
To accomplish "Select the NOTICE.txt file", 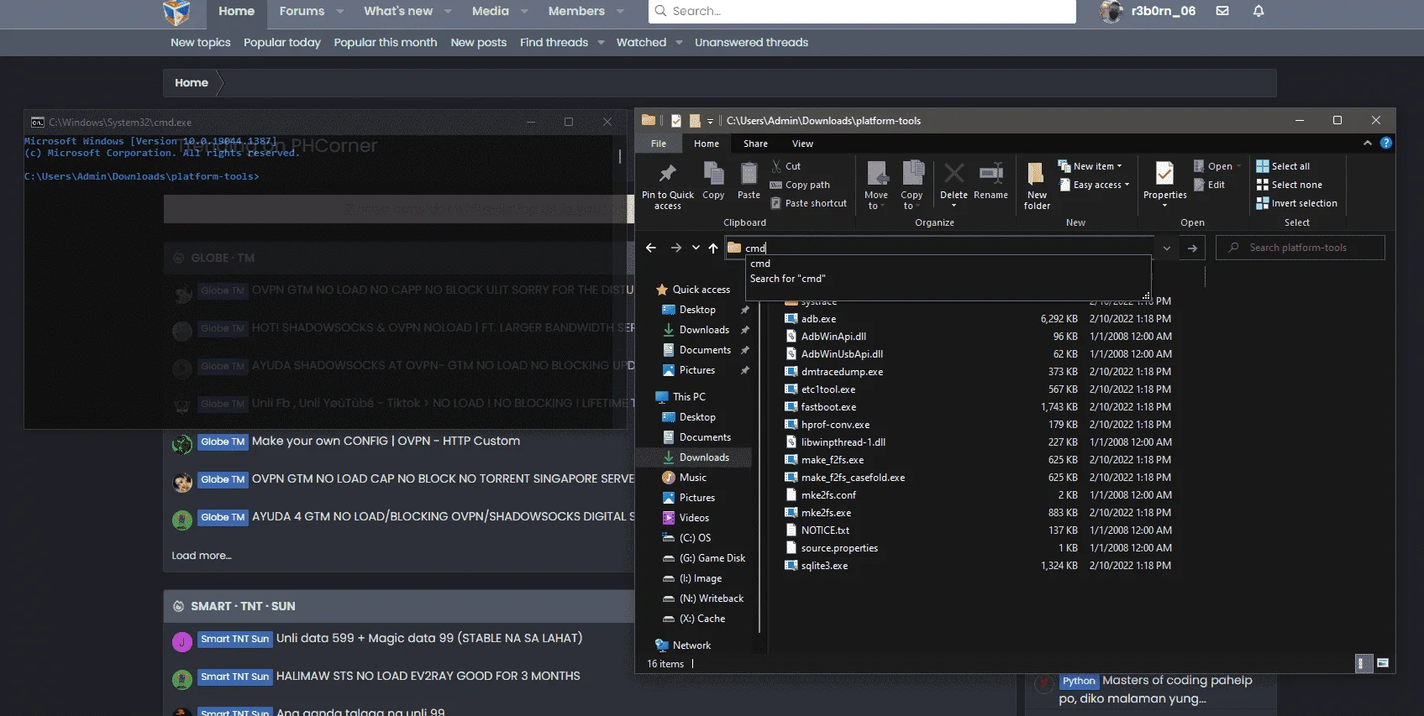I will click(x=825, y=530).
